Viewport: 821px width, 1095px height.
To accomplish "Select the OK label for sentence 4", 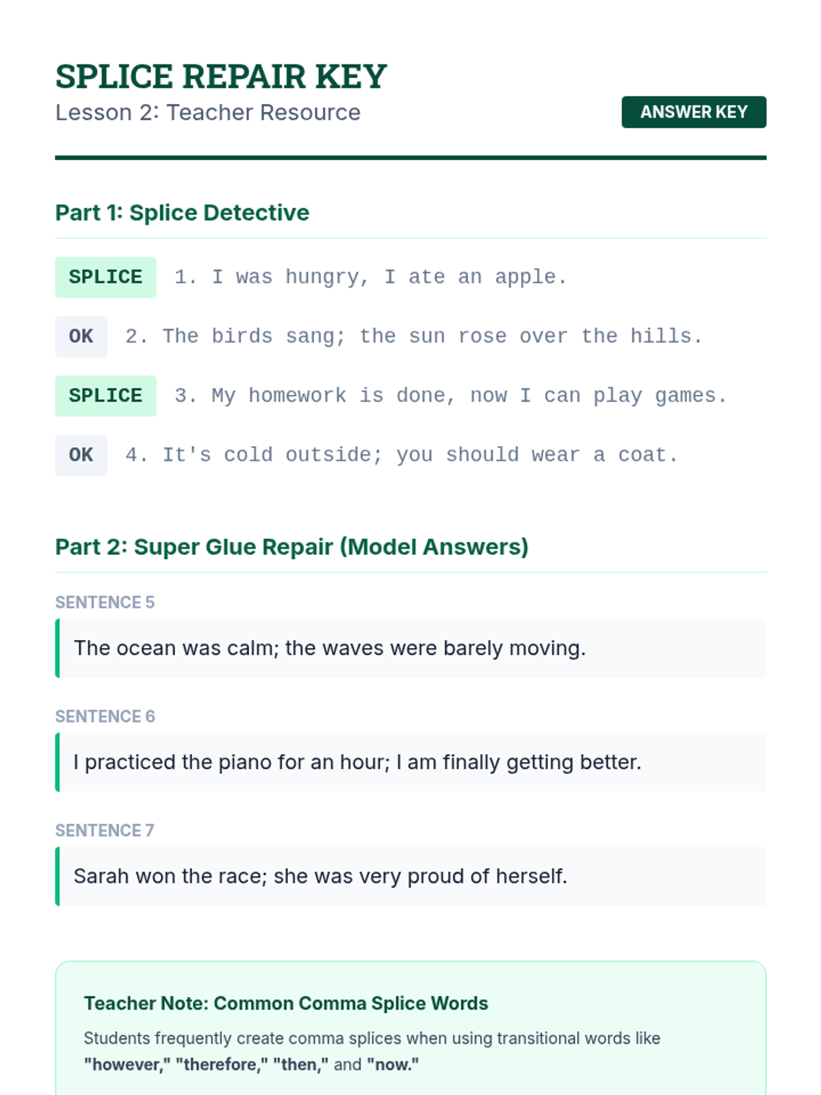I will click(81, 455).
